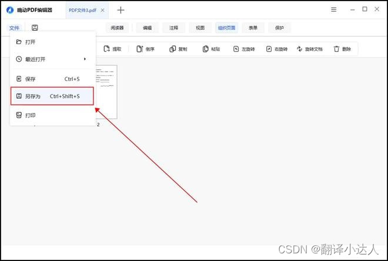Open the 视图 tab
This screenshot has height=261, width=388.
tap(200, 28)
